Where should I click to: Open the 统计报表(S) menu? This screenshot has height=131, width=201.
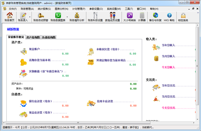(44, 9)
